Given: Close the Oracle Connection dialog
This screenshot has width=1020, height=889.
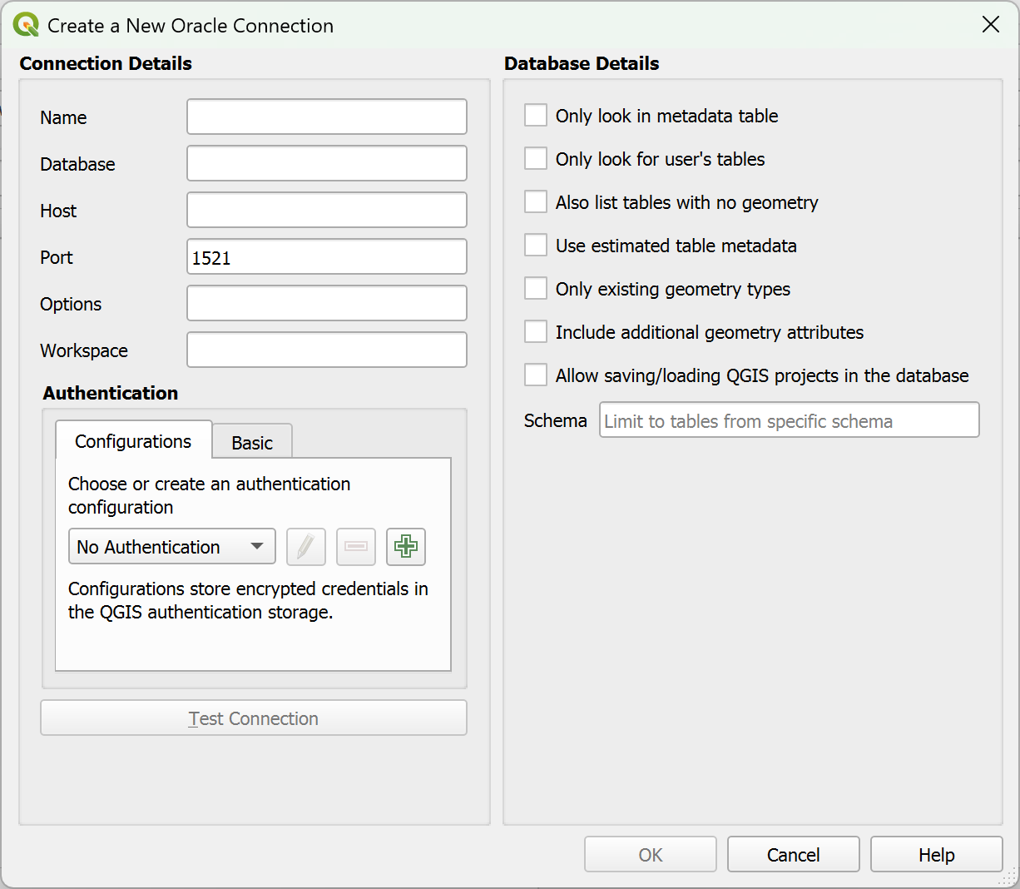Looking at the screenshot, I should click(990, 25).
